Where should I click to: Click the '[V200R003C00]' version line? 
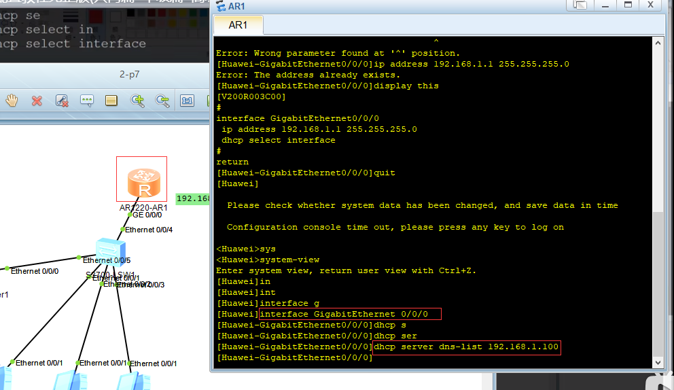point(251,96)
